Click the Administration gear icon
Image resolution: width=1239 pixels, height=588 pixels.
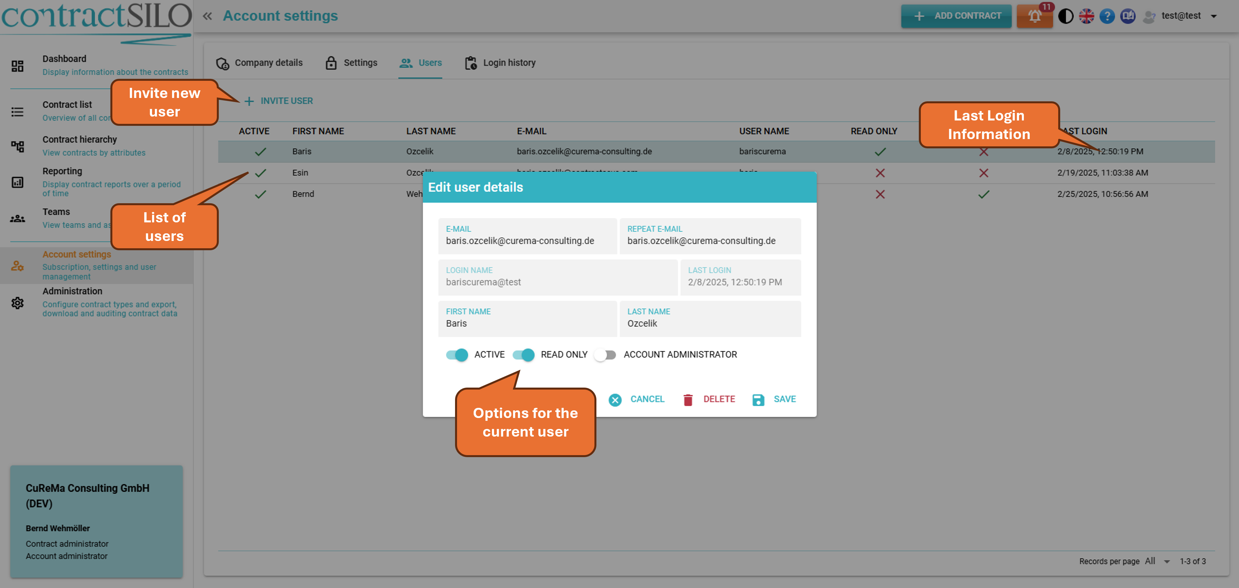click(17, 303)
